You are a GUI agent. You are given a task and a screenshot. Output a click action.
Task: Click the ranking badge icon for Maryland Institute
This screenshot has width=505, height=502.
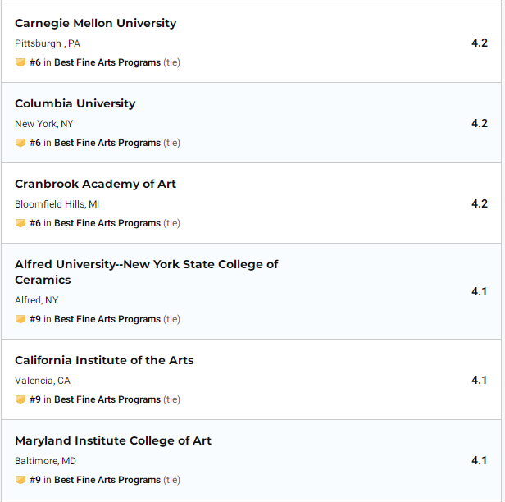[x=20, y=480]
